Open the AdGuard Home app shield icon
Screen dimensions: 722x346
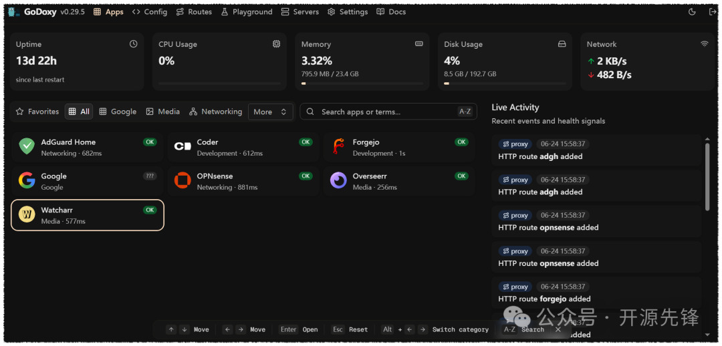(x=27, y=147)
